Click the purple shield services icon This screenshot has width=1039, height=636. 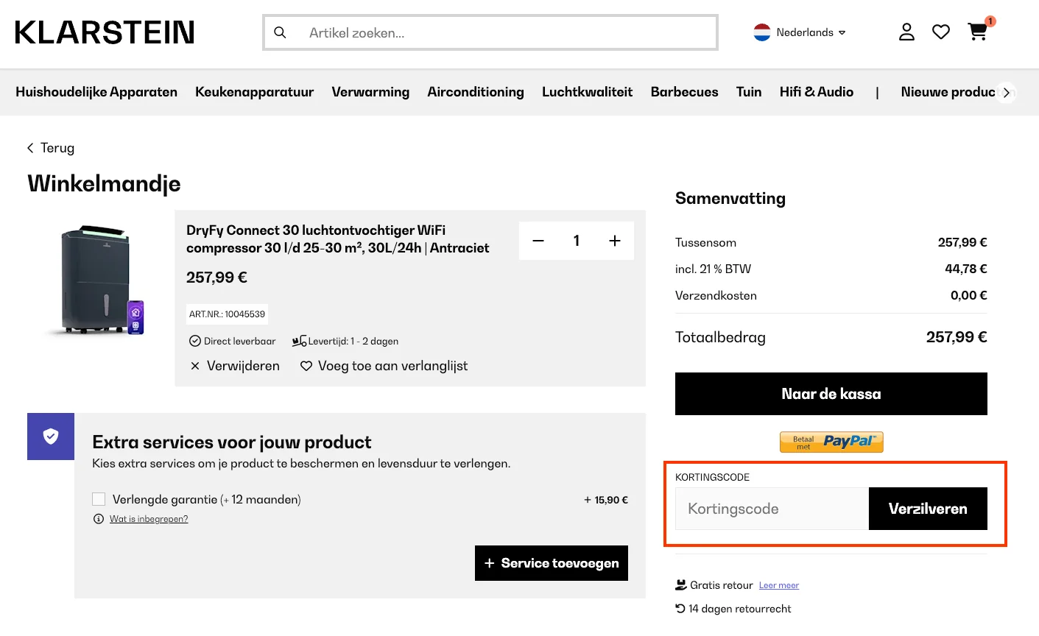point(50,436)
